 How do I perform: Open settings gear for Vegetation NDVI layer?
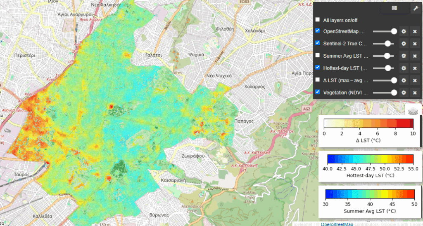point(404,93)
